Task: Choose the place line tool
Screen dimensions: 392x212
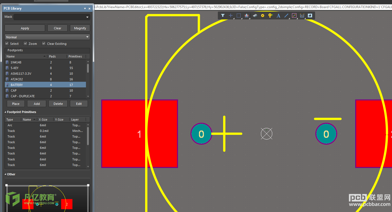Action: 286,16
